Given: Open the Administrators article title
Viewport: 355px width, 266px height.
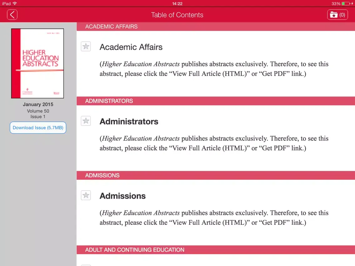Looking at the screenshot, I should tap(129, 121).
